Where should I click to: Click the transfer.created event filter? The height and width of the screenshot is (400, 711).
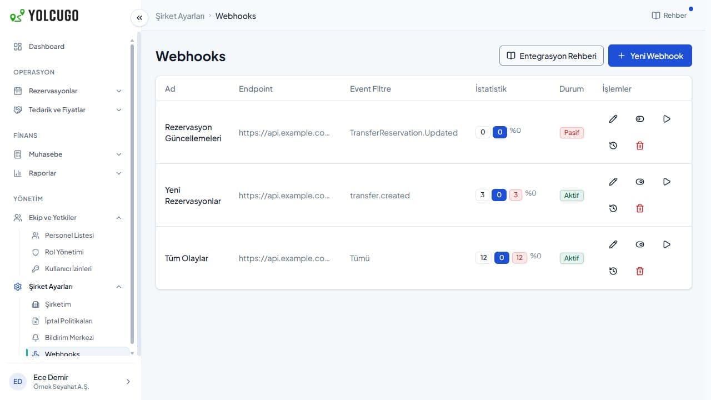(x=380, y=196)
